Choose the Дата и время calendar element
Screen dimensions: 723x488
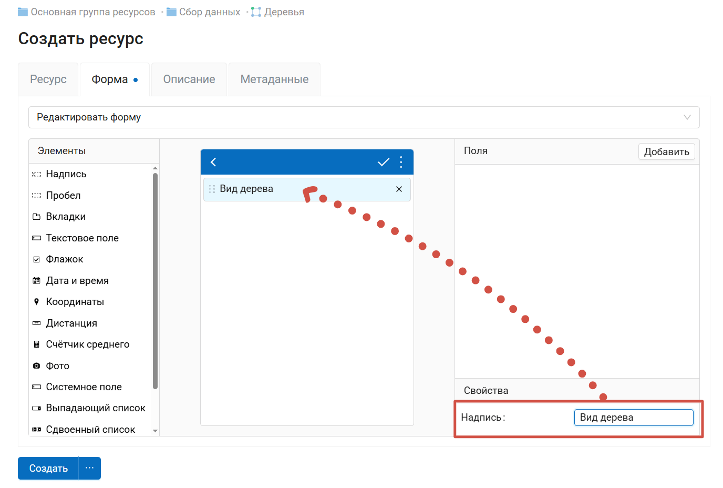(x=77, y=281)
